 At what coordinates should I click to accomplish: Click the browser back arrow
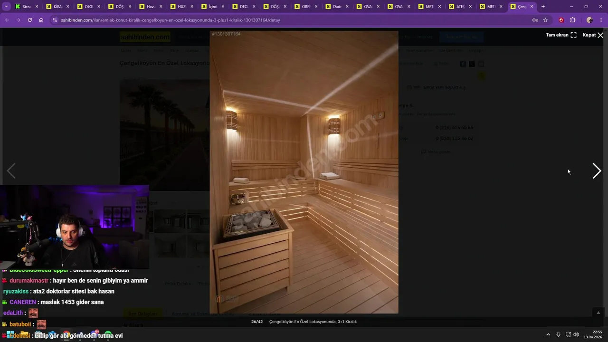click(x=7, y=20)
